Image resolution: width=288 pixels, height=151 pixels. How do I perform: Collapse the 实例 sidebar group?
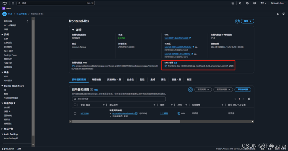tap(2, 35)
